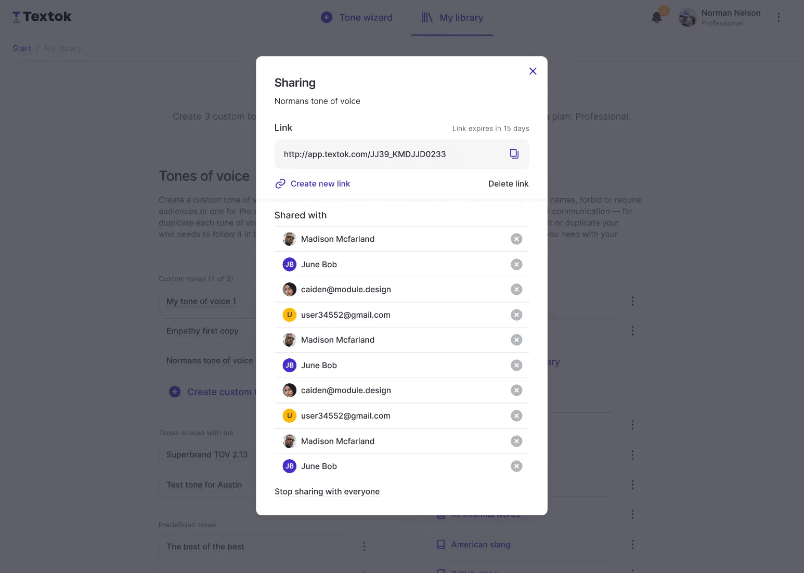This screenshot has width=804, height=573.
Task: Open options menu for American slang
Action: (632, 544)
